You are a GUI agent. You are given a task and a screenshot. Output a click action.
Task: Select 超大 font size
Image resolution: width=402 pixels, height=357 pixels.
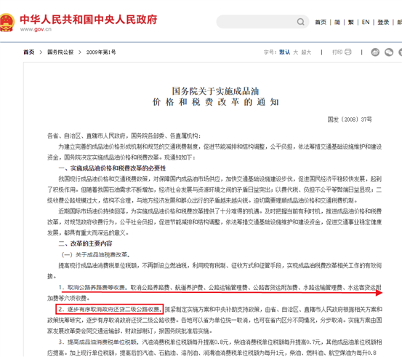(306, 52)
